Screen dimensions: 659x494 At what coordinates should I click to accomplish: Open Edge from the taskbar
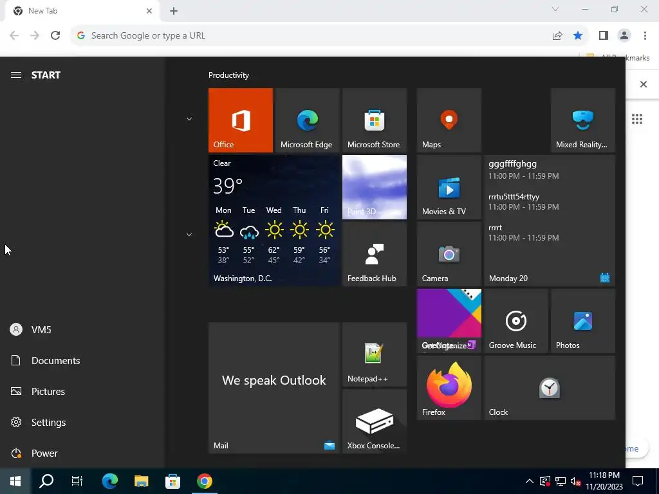click(109, 481)
